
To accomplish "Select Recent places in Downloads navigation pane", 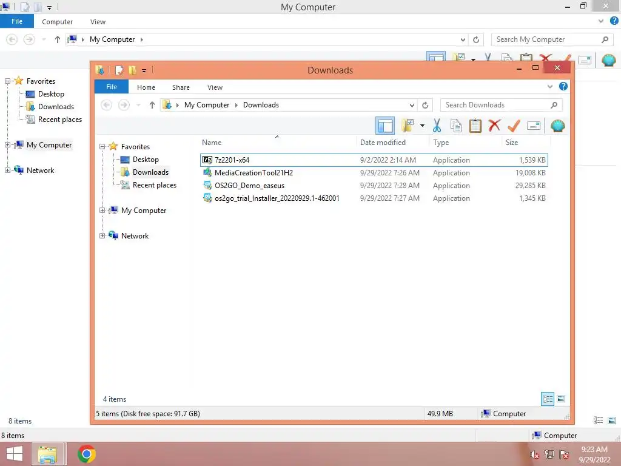I will click(155, 185).
